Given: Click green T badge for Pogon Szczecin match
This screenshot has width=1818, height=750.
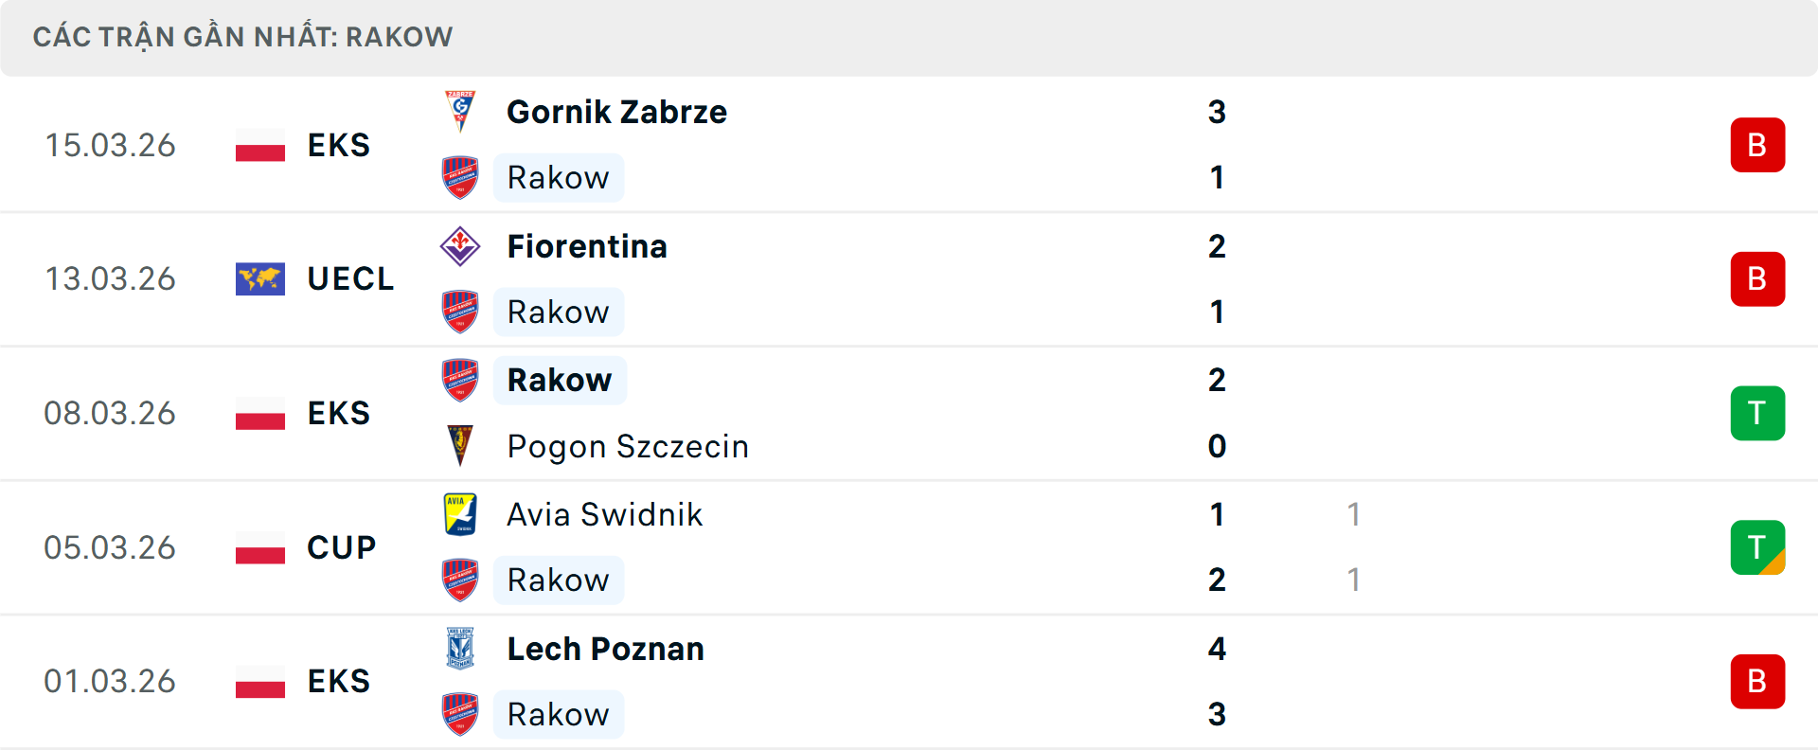Looking at the screenshot, I should (1757, 413).
